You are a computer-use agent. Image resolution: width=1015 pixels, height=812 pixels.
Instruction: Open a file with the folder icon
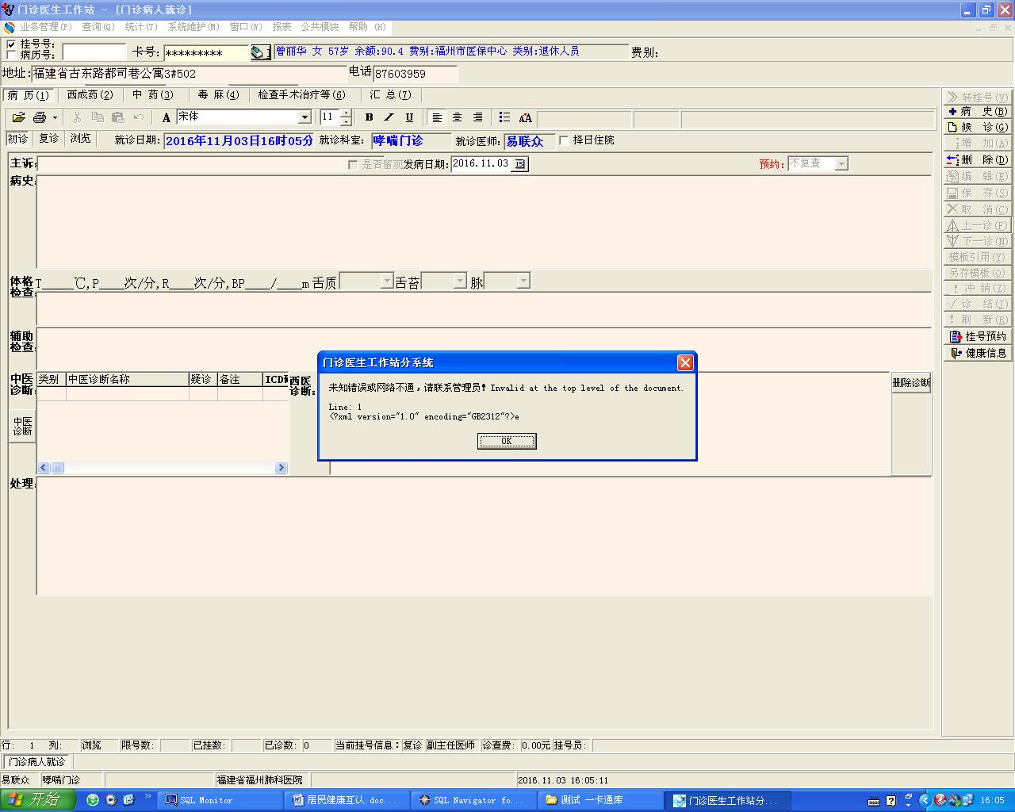(19, 117)
